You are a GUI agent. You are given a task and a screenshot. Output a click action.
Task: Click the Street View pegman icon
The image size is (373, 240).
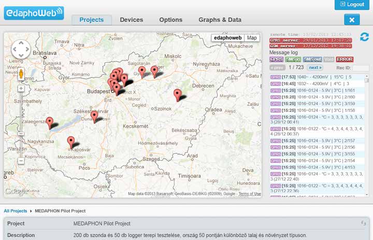[x=21, y=74]
